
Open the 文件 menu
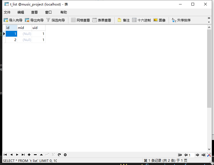7,12
